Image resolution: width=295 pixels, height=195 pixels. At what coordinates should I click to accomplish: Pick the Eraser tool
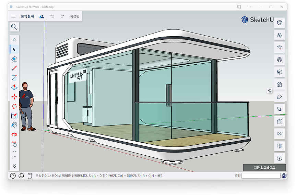pyautogui.click(x=14, y=59)
